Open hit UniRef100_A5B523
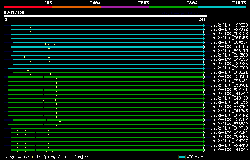 (229, 34)
